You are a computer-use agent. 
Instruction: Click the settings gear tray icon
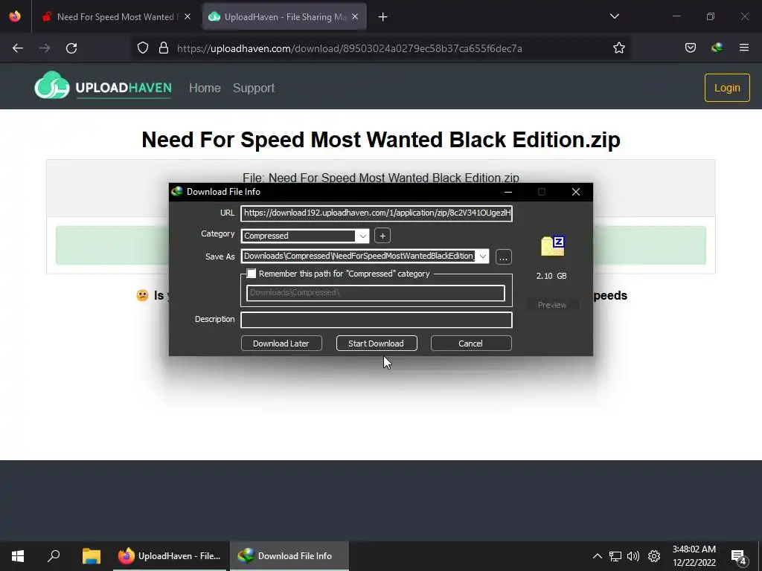point(654,556)
